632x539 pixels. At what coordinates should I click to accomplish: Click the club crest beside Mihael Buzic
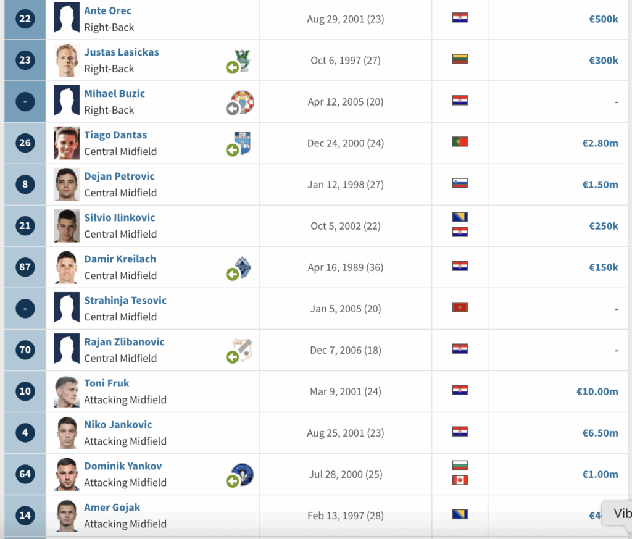tap(242, 102)
